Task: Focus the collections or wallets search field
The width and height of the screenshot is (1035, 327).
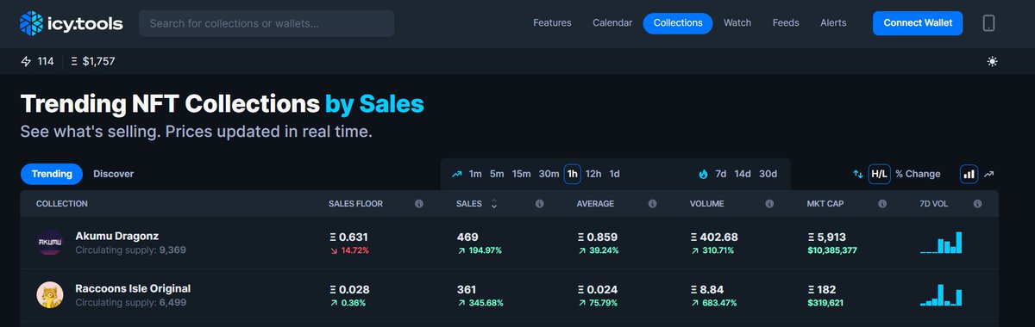Action: 267,23
